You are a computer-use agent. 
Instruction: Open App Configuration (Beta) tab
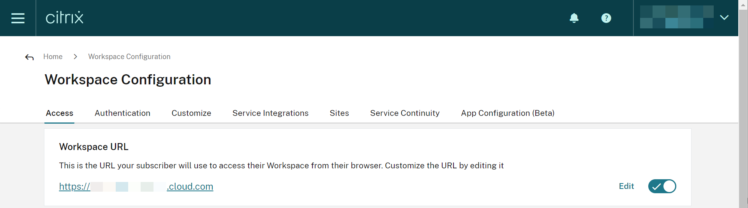pos(508,113)
